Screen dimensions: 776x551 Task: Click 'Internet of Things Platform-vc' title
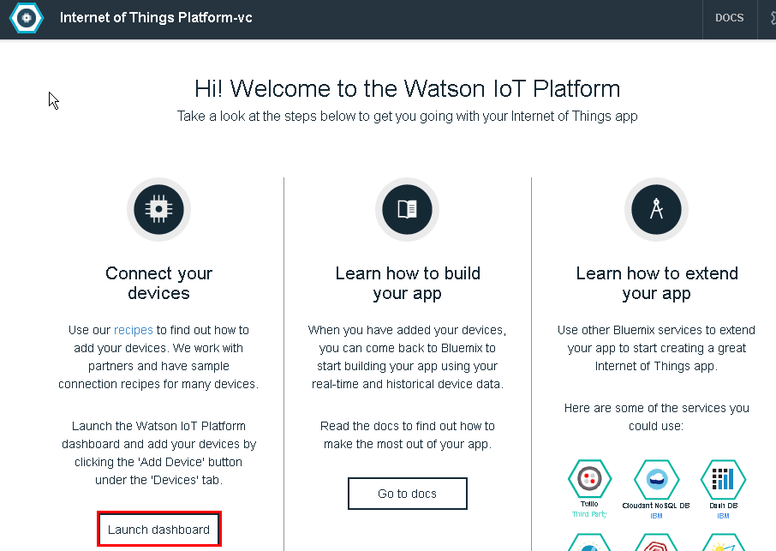156,18
